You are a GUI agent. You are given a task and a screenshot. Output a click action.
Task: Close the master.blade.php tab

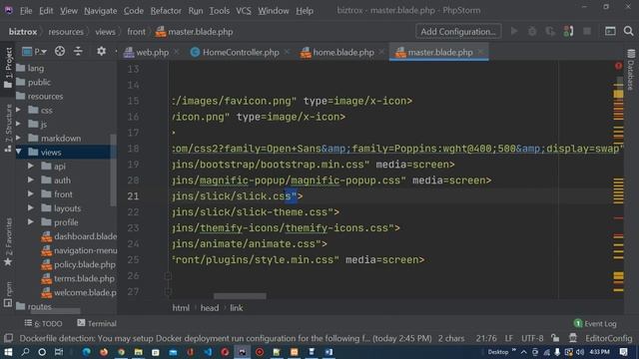click(x=481, y=52)
